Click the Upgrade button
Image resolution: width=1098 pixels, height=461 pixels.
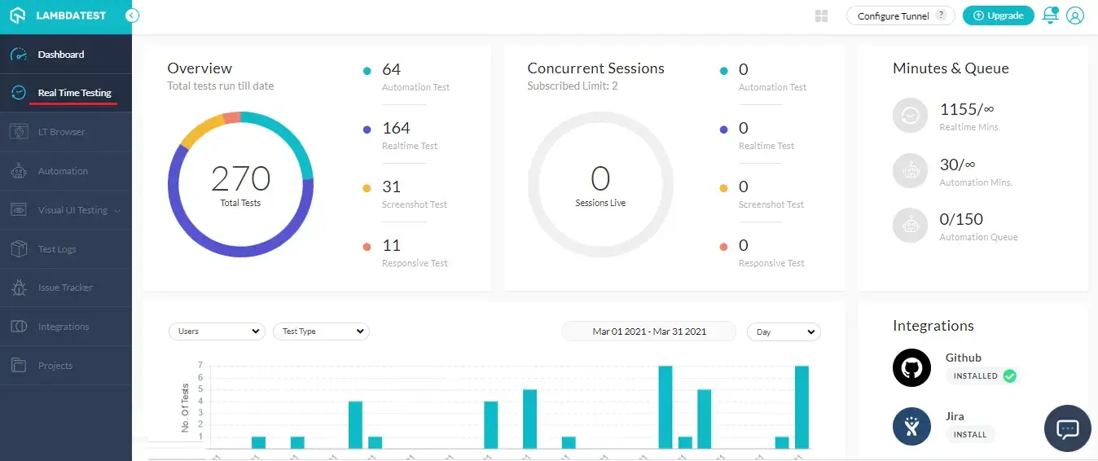998,15
